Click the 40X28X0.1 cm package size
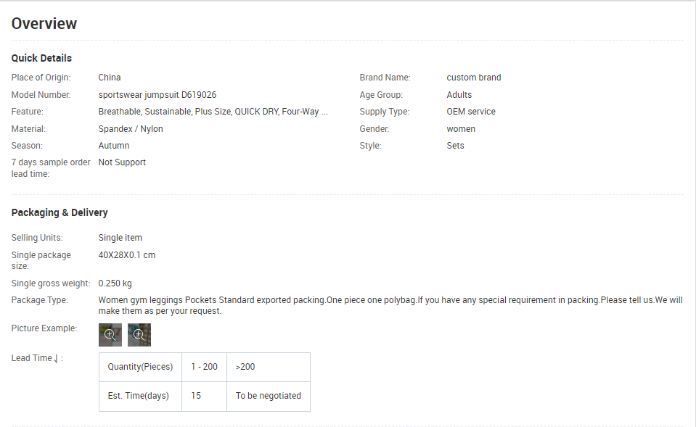 [x=127, y=255]
